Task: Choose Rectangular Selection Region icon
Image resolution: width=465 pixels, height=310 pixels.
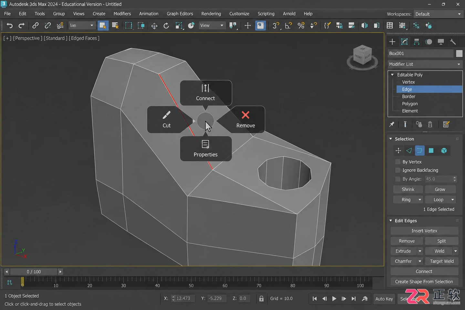Action: point(129,26)
